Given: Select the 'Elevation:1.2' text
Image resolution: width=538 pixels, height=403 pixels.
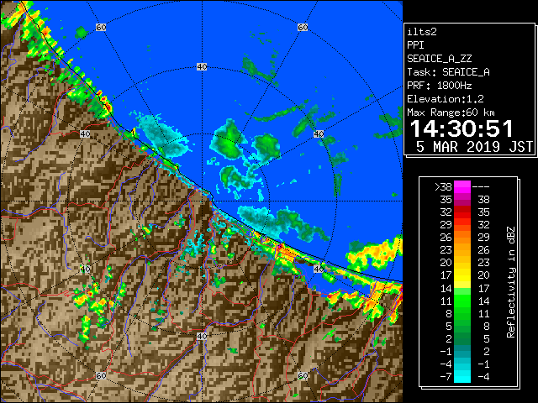Looking at the screenshot, I should point(446,99).
